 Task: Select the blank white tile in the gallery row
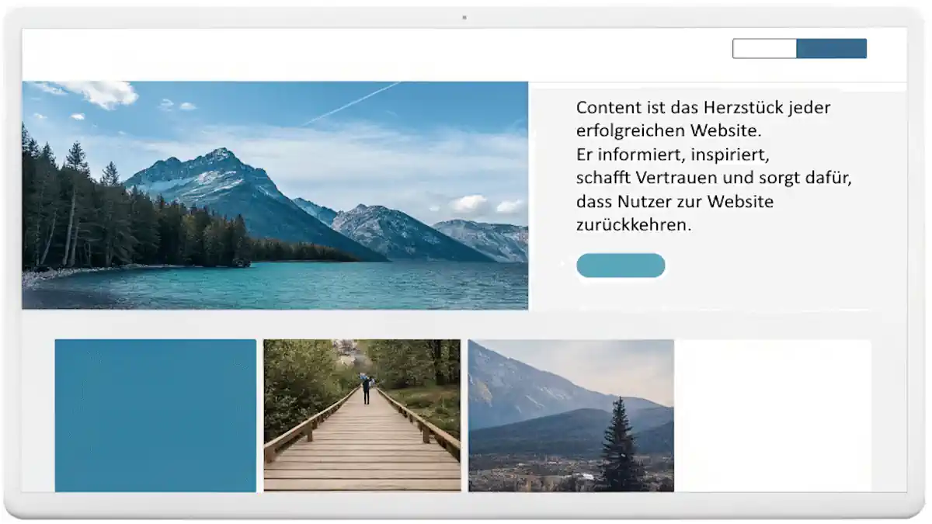(773, 415)
